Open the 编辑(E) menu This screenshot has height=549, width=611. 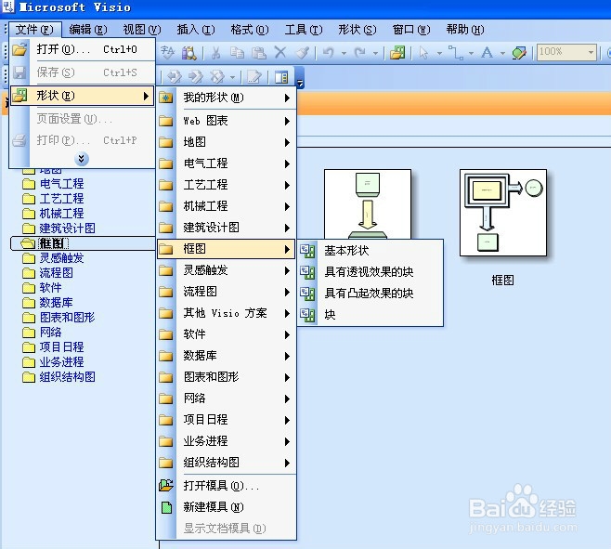coord(88,30)
